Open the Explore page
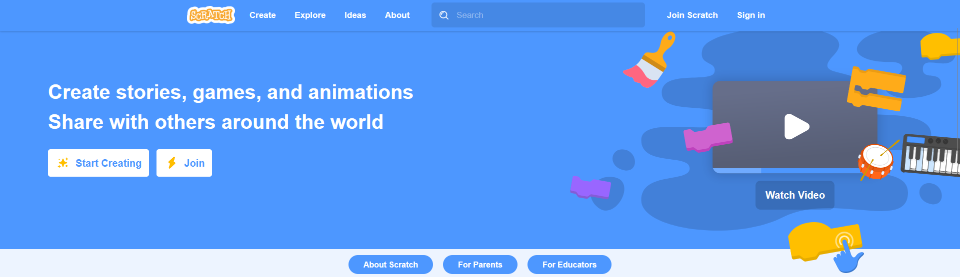The height and width of the screenshot is (277, 960). tap(310, 15)
